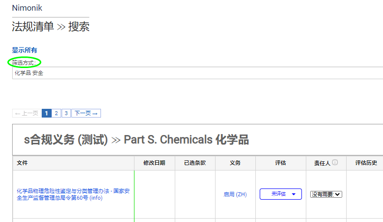Click the 筛选方式 filter label
The height and width of the screenshot is (222, 383).
[24, 62]
